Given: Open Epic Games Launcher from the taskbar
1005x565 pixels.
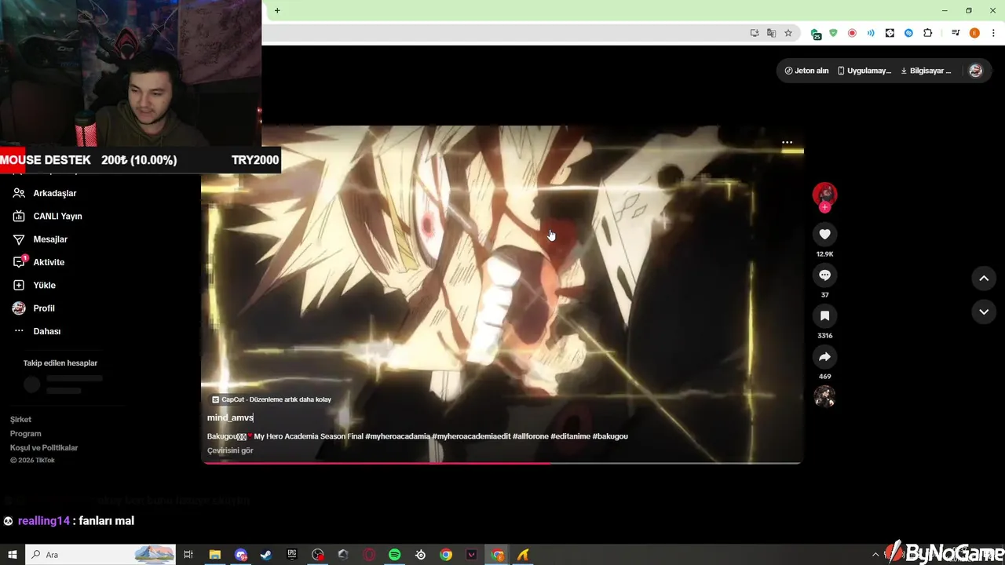Looking at the screenshot, I should pos(292,555).
